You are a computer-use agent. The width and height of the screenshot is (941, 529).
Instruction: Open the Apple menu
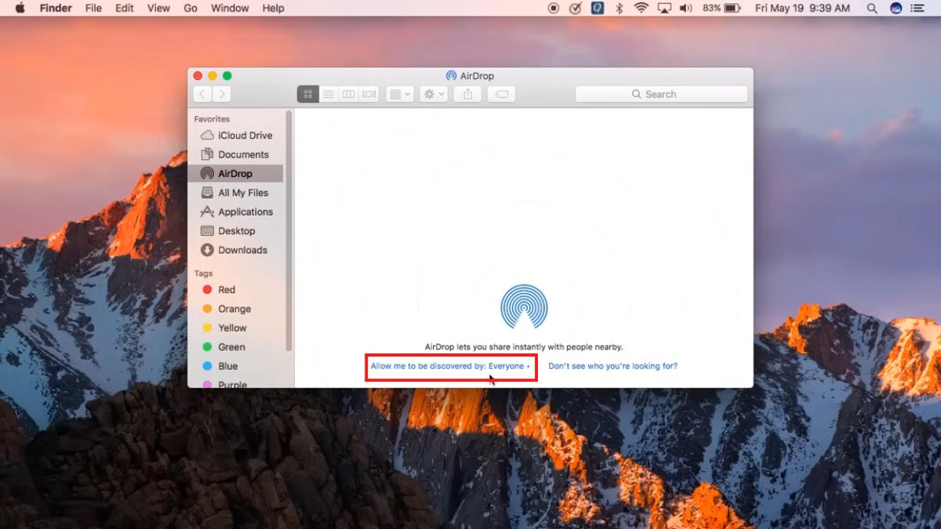tap(20, 8)
